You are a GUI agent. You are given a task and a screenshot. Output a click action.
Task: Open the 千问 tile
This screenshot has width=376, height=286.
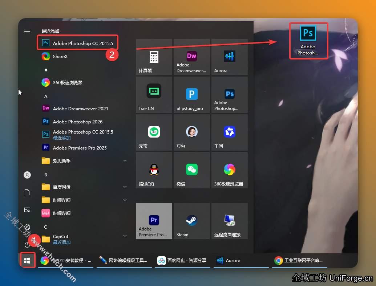pos(230,132)
